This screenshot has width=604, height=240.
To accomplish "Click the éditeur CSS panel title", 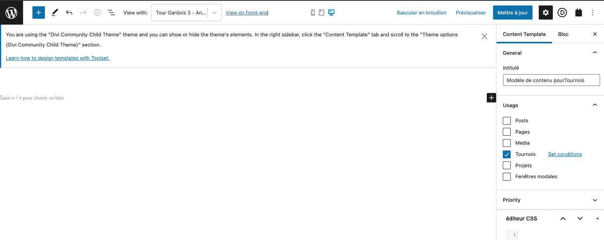I will pyautogui.click(x=521, y=219).
